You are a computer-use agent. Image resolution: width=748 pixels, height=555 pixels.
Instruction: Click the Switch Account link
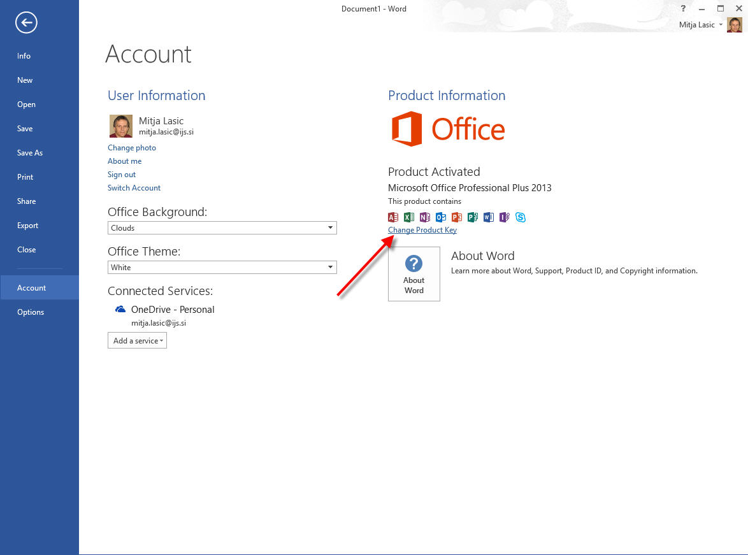point(134,188)
